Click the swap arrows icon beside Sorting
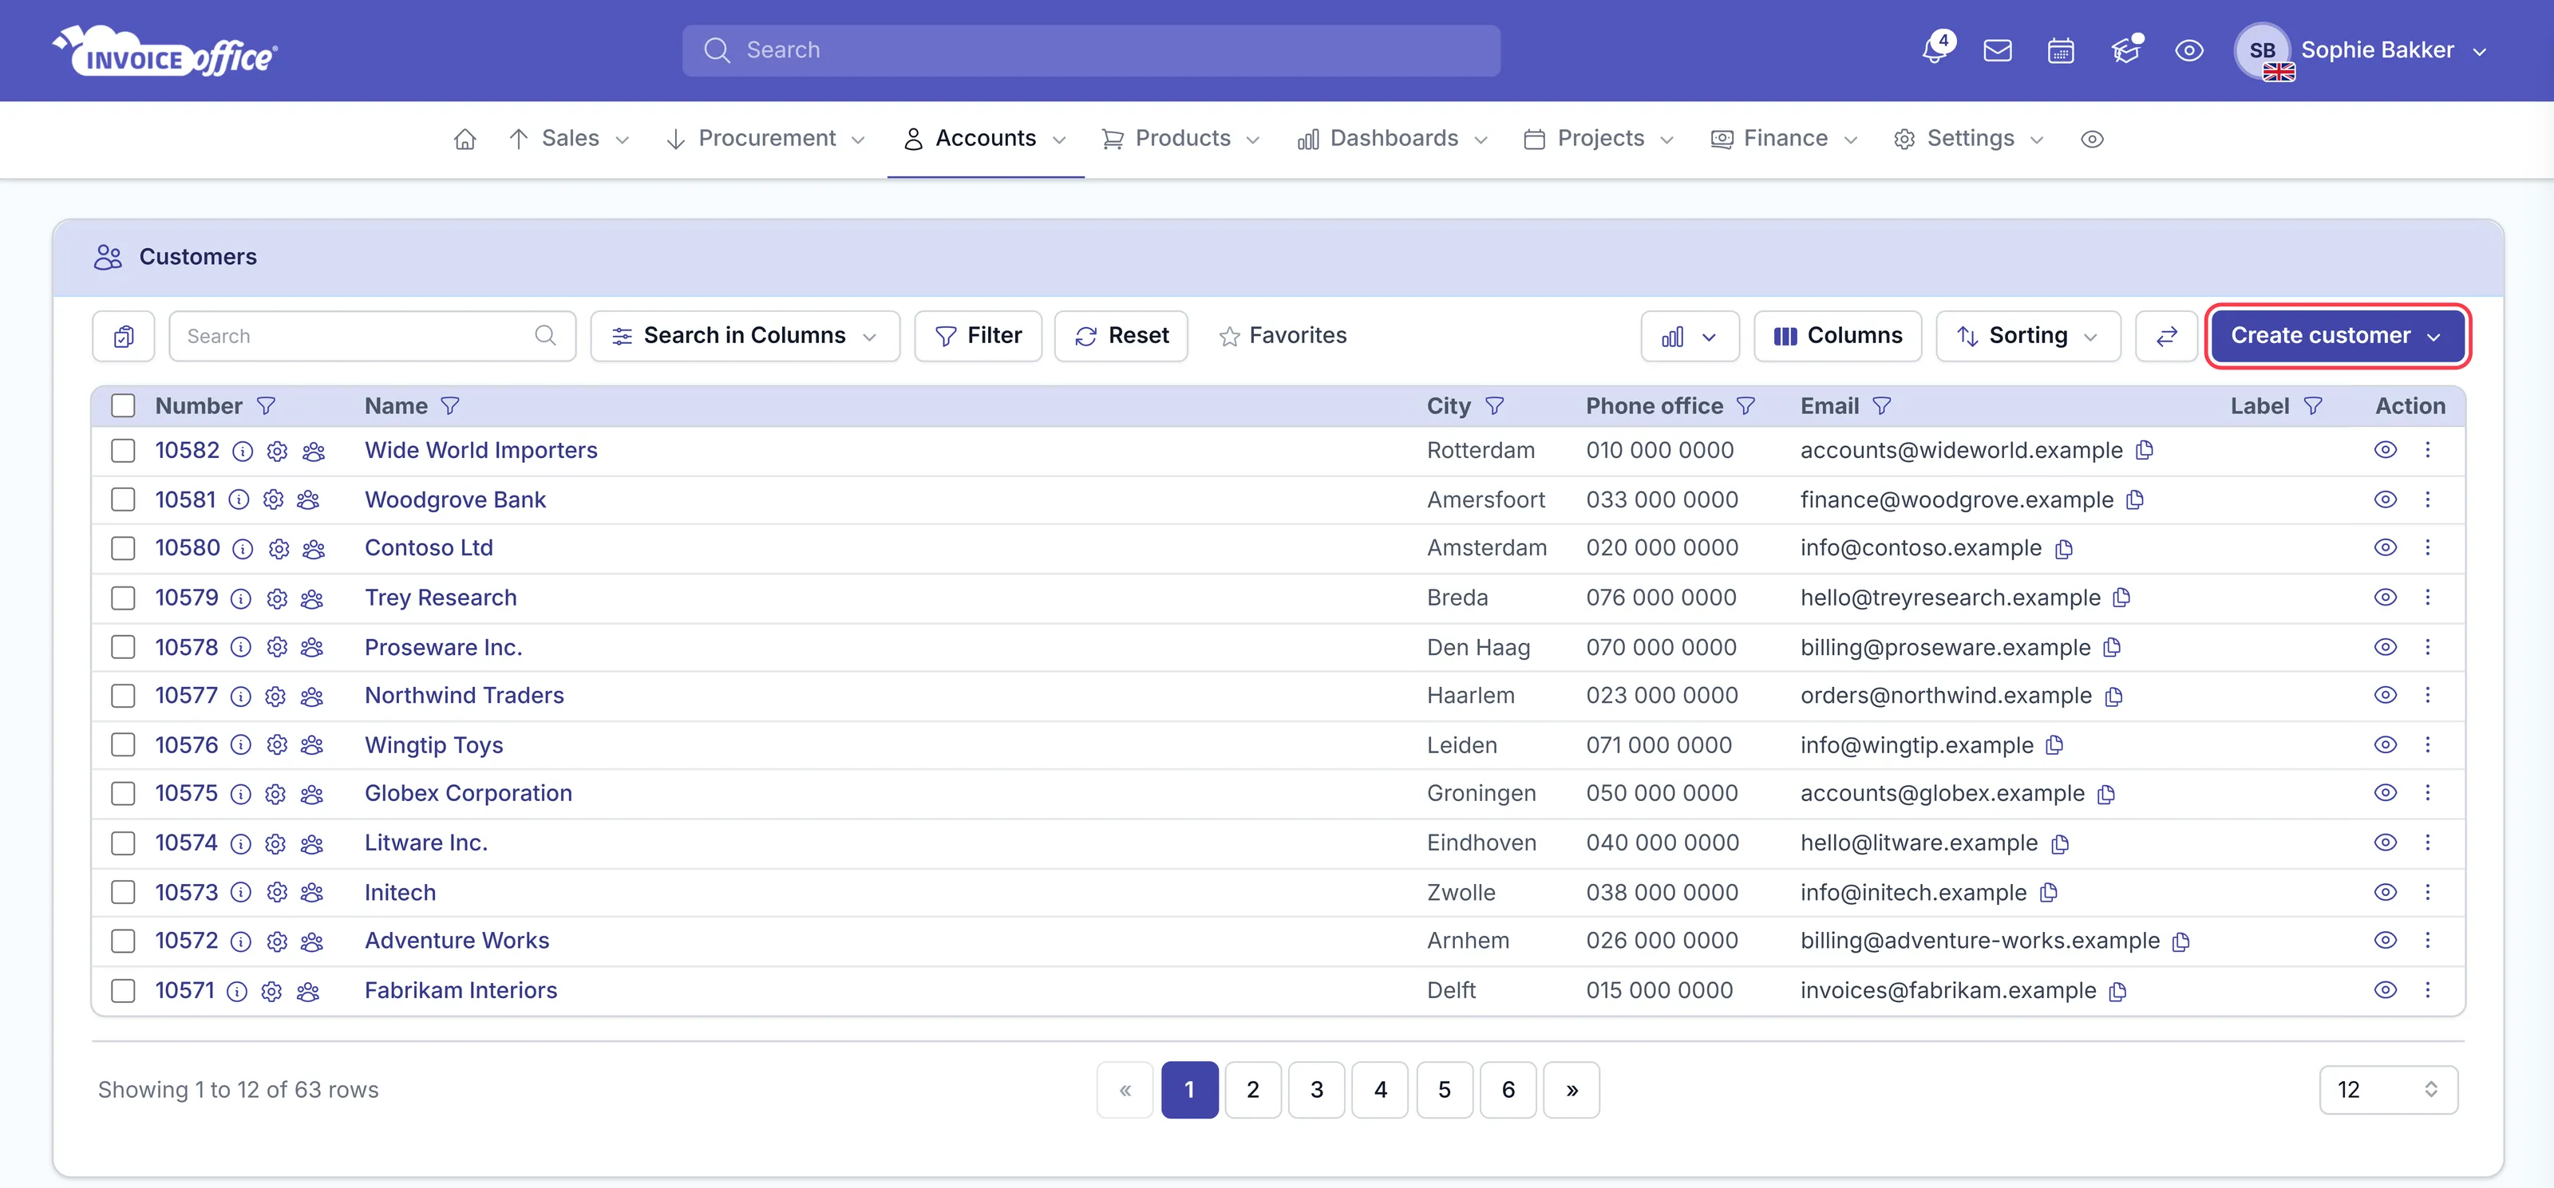Image resolution: width=2554 pixels, height=1188 pixels. coord(2166,336)
